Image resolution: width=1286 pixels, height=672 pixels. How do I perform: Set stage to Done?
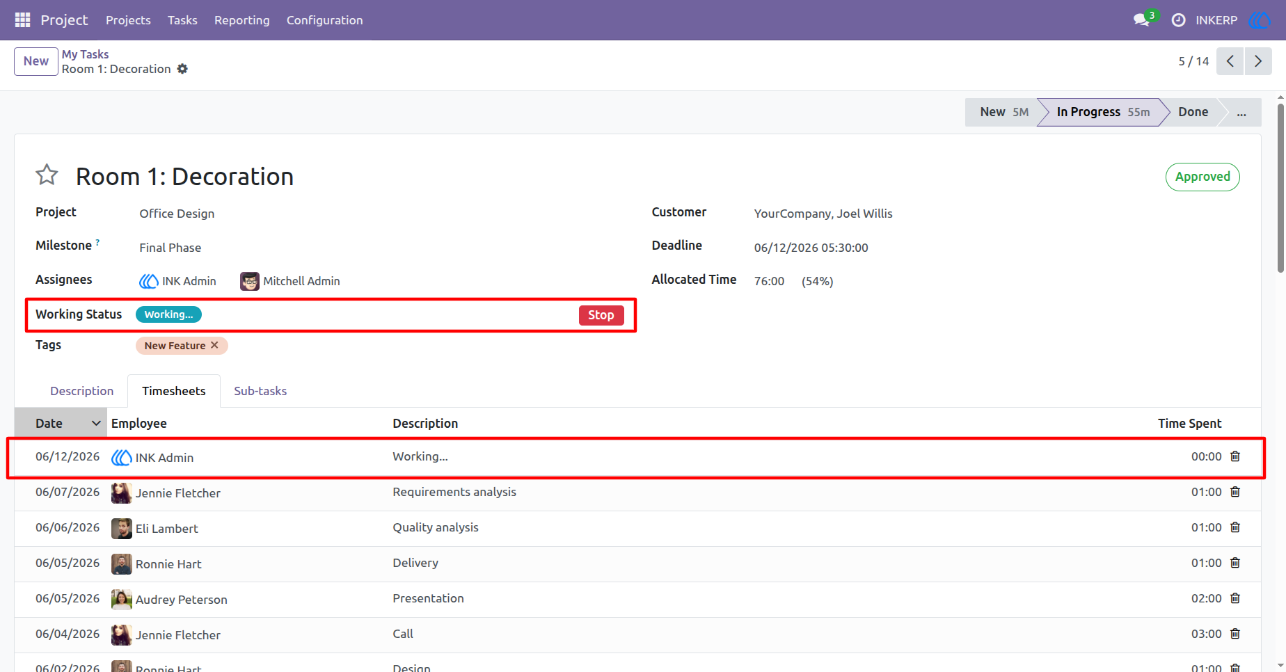(x=1193, y=112)
